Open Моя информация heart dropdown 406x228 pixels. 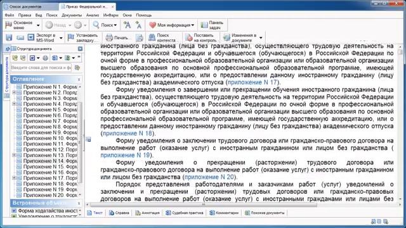(171, 25)
